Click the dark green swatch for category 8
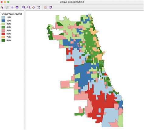144x130 pixels. click(x=3, y=40)
